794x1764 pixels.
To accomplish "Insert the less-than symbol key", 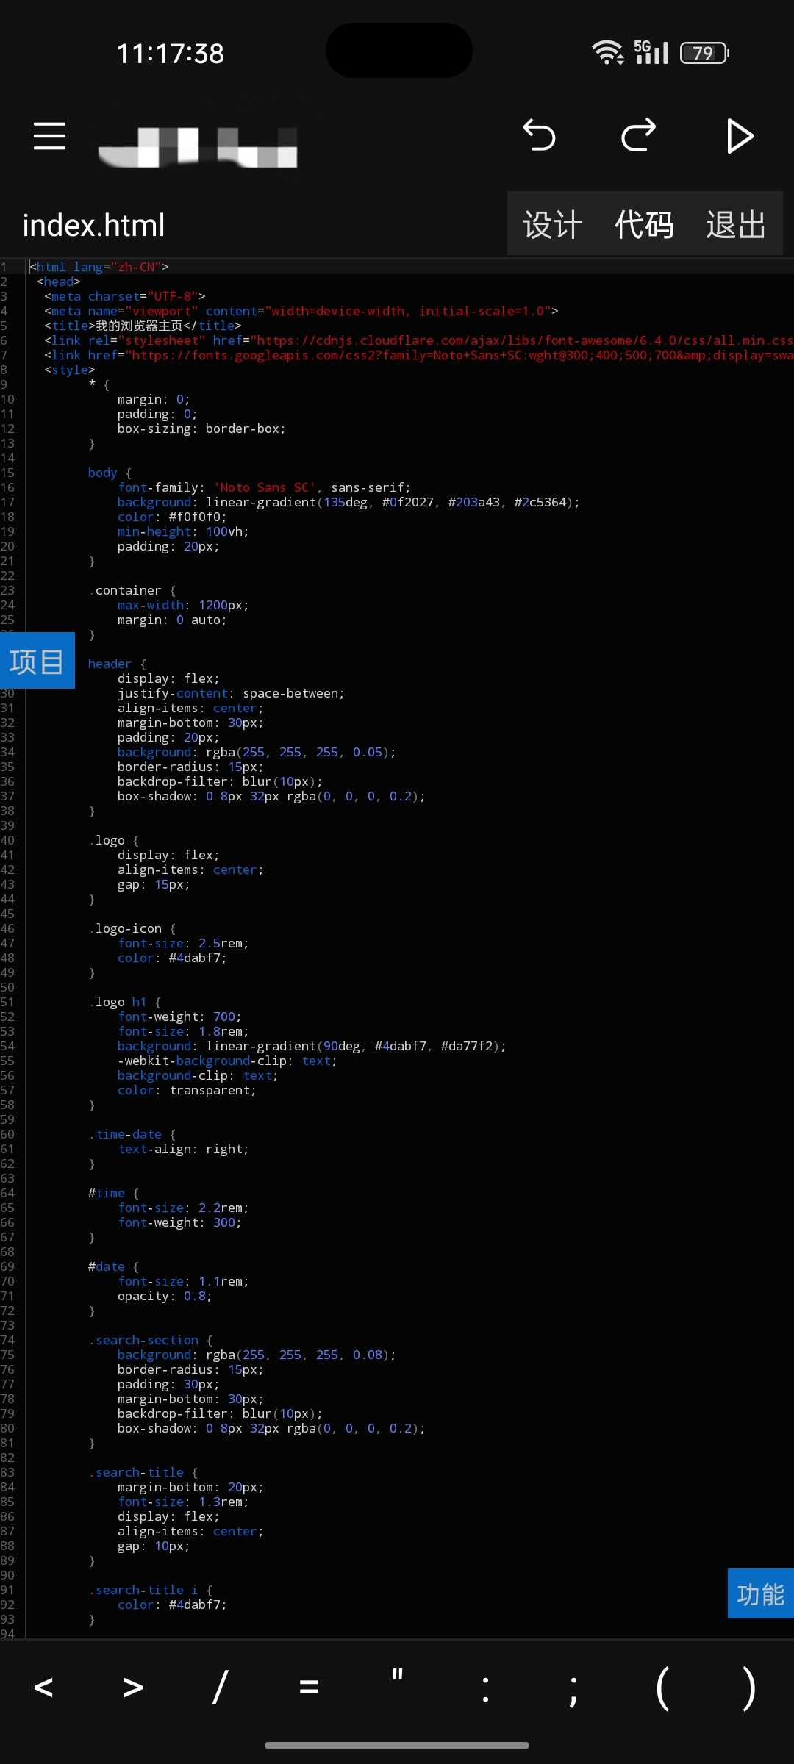I will coord(44,1688).
